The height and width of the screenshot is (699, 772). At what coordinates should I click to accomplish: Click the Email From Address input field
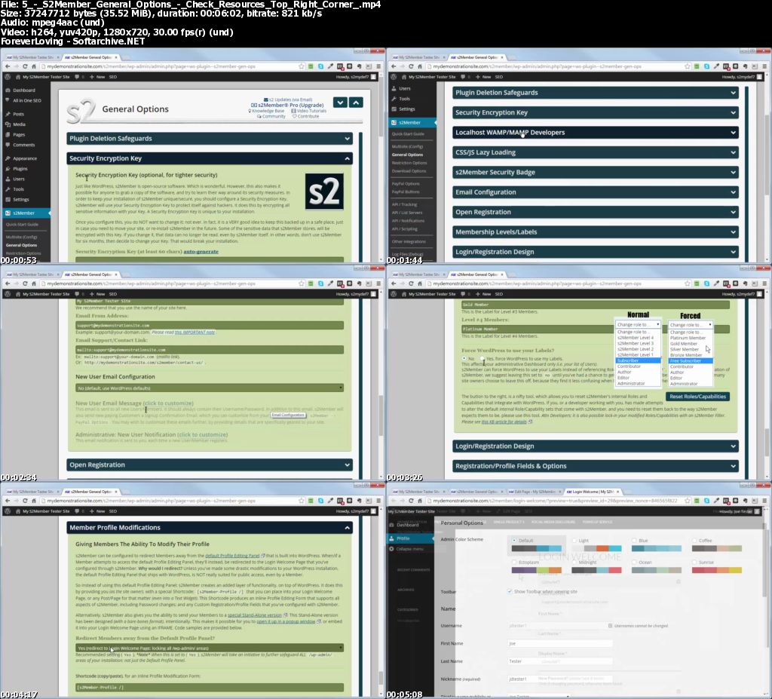[x=210, y=326]
